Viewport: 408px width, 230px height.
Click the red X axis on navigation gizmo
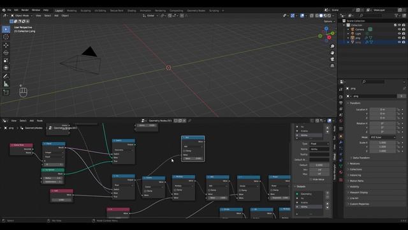click(x=329, y=38)
